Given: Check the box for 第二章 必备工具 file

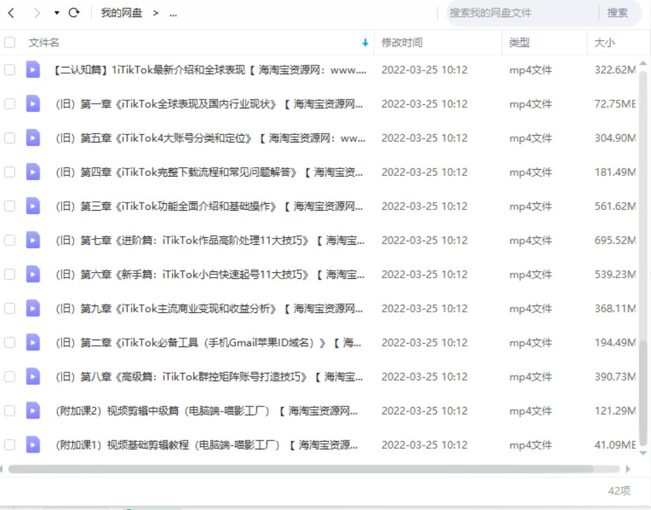Looking at the screenshot, I should click(10, 342).
